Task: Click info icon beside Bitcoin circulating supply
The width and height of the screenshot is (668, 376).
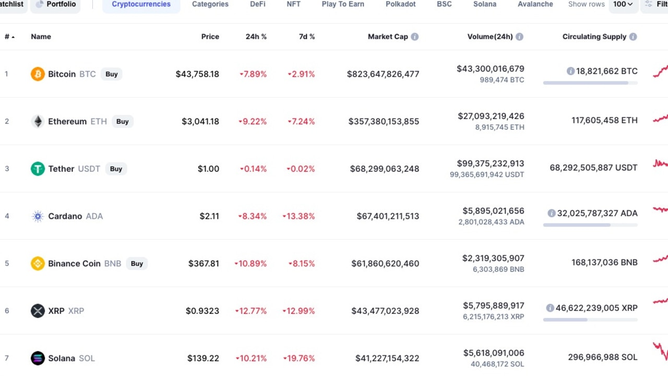Action: [x=570, y=71]
